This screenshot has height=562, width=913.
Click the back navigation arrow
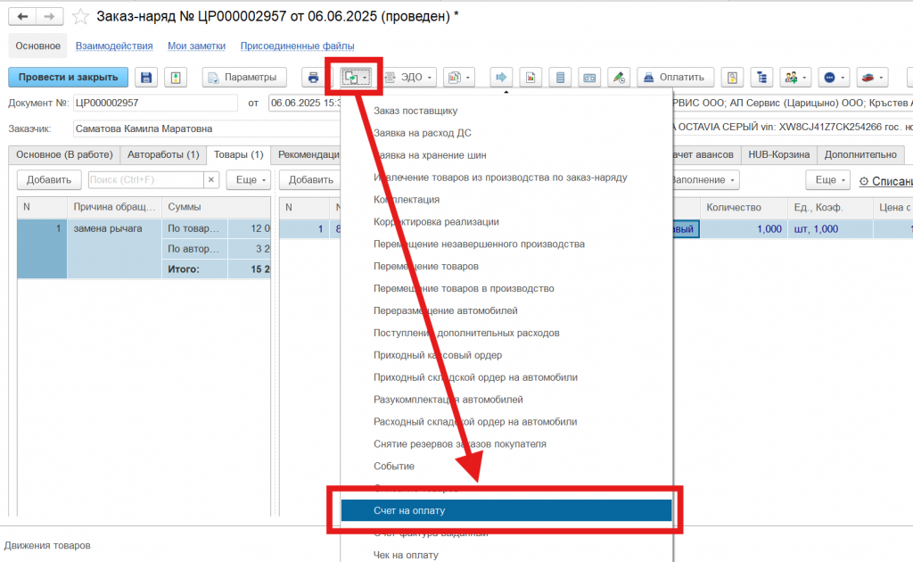(x=22, y=16)
